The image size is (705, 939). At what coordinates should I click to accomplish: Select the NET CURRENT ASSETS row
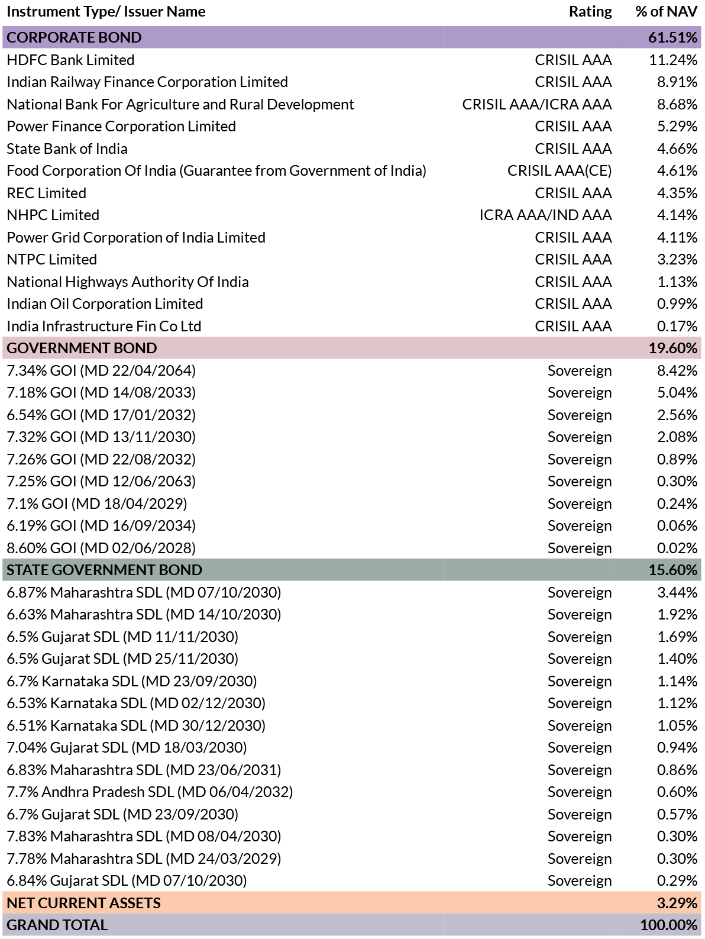[352, 903]
